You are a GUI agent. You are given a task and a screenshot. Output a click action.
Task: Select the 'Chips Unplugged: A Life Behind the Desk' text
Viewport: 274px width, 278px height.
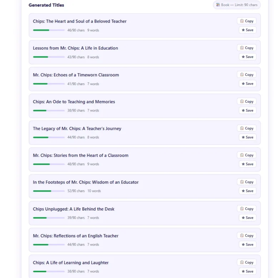click(x=73, y=209)
